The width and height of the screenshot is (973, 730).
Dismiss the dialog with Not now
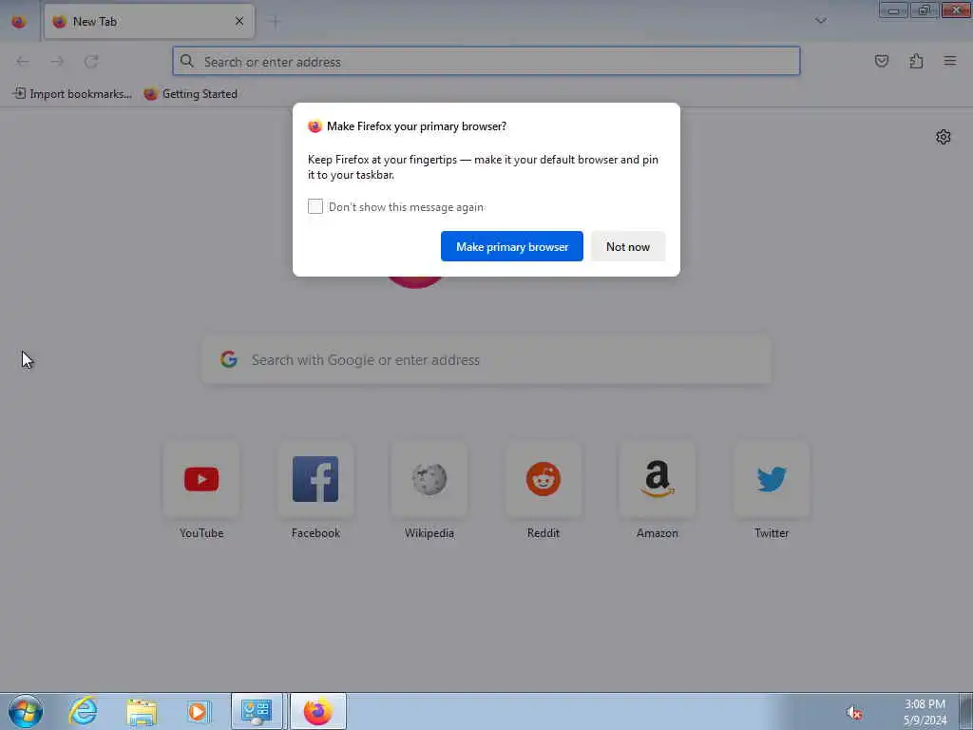coord(628,246)
